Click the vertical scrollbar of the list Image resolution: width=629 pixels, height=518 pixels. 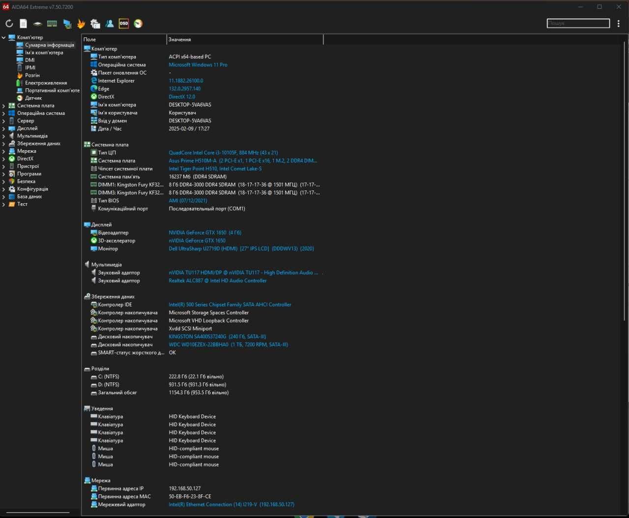pyautogui.click(x=625, y=182)
